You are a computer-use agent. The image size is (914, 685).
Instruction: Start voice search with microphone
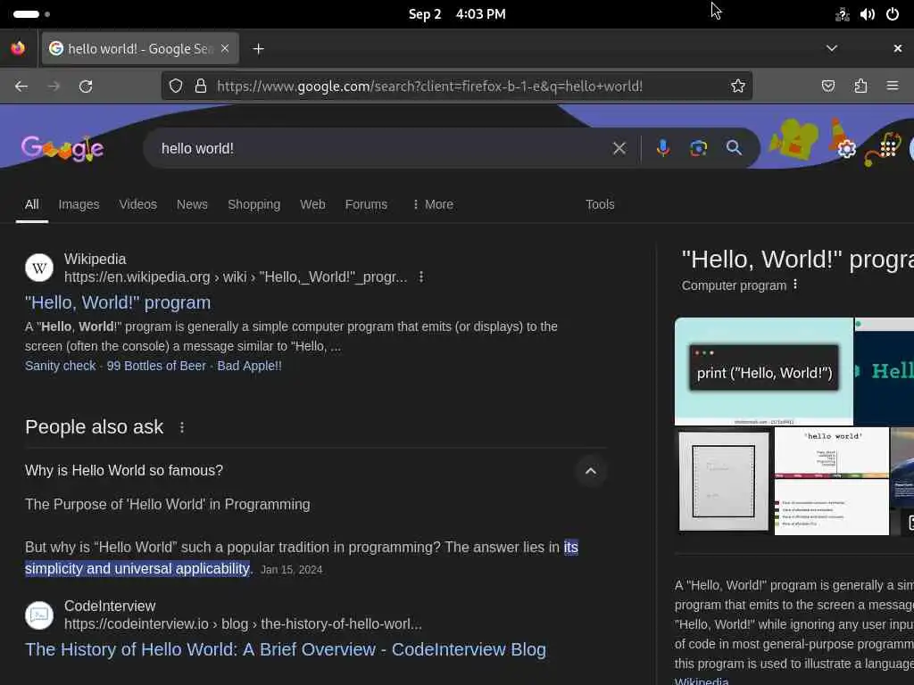point(663,149)
